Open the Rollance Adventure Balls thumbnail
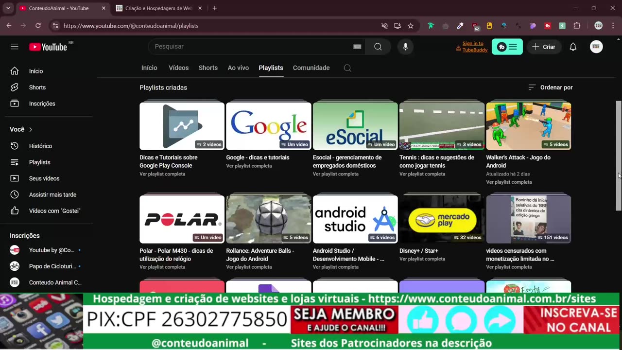The image size is (622, 350). point(268,219)
